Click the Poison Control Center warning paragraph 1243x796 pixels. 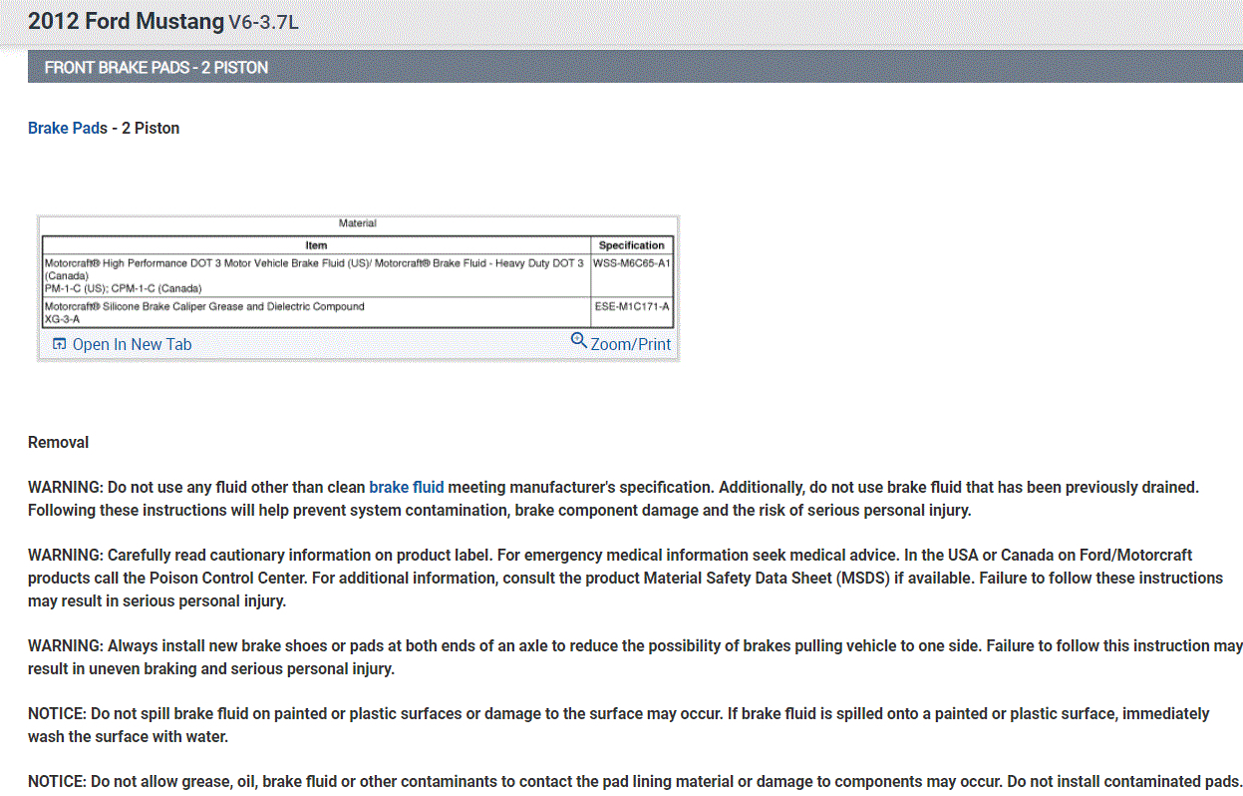click(625, 578)
